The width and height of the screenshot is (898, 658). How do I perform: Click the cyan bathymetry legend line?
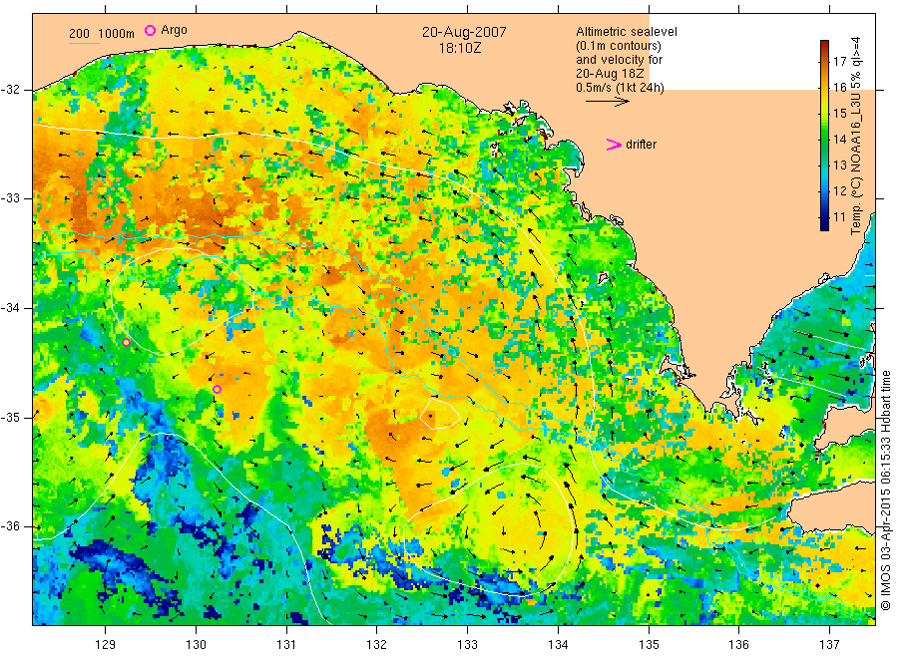(x=84, y=43)
